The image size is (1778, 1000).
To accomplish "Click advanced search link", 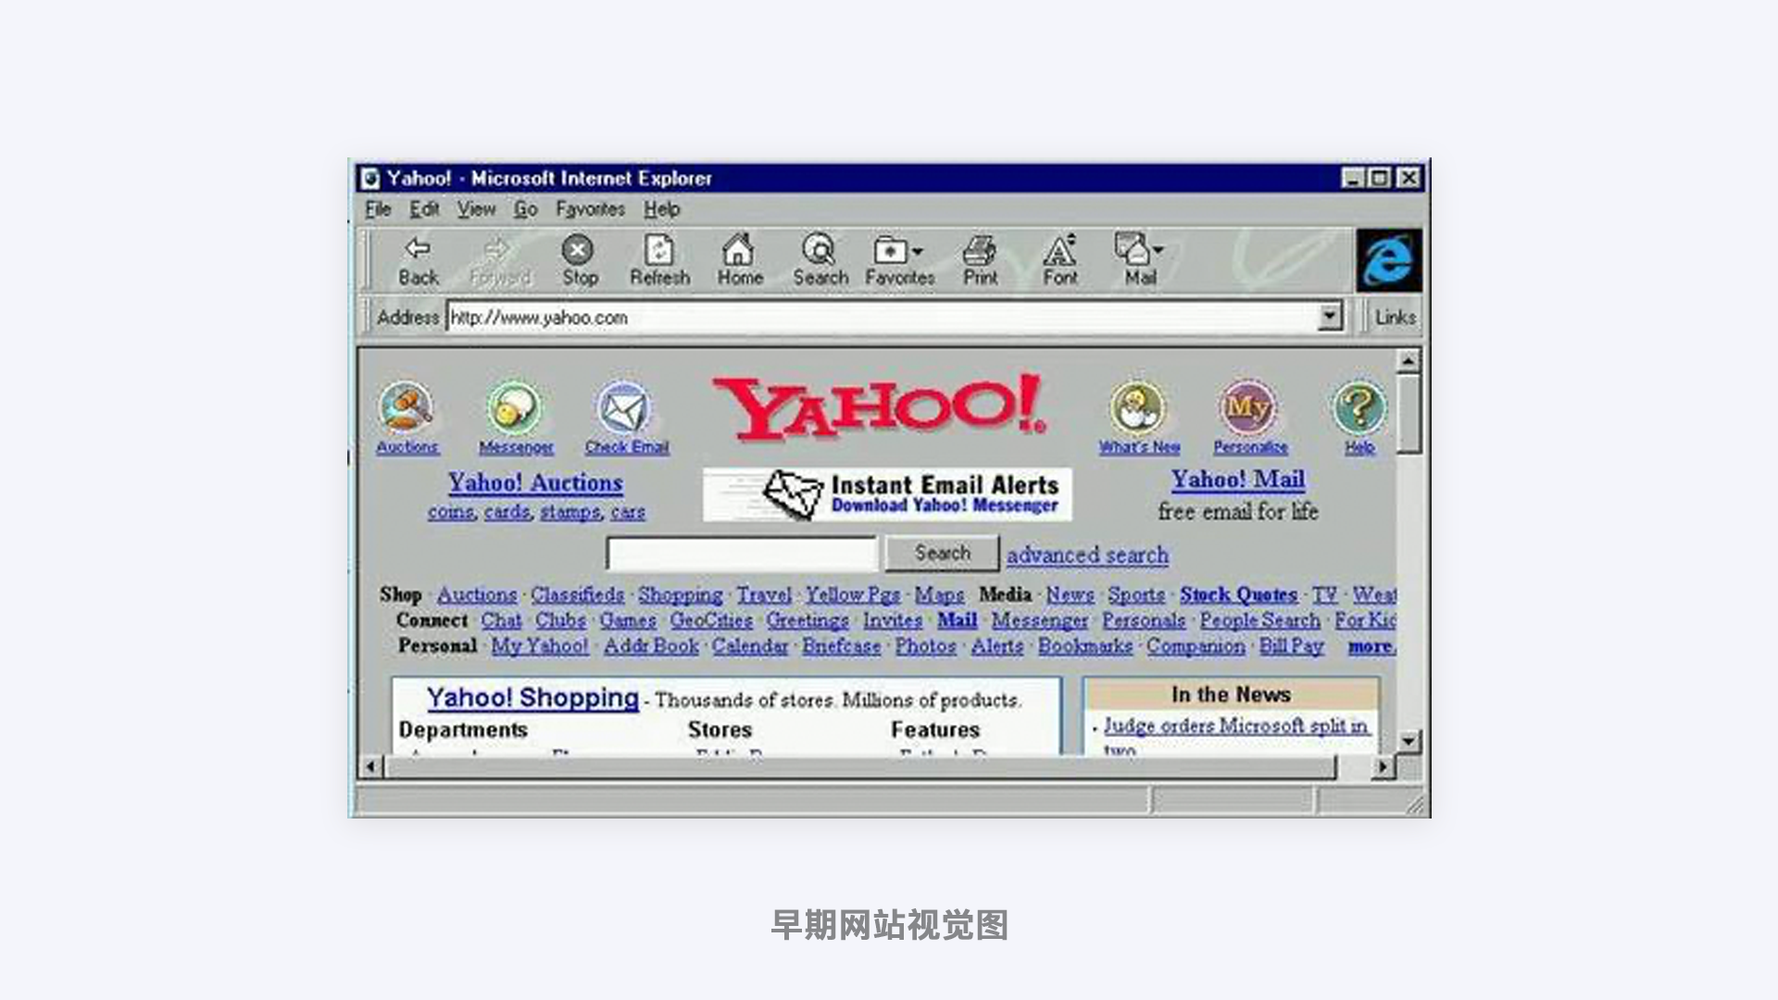I will (1085, 555).
